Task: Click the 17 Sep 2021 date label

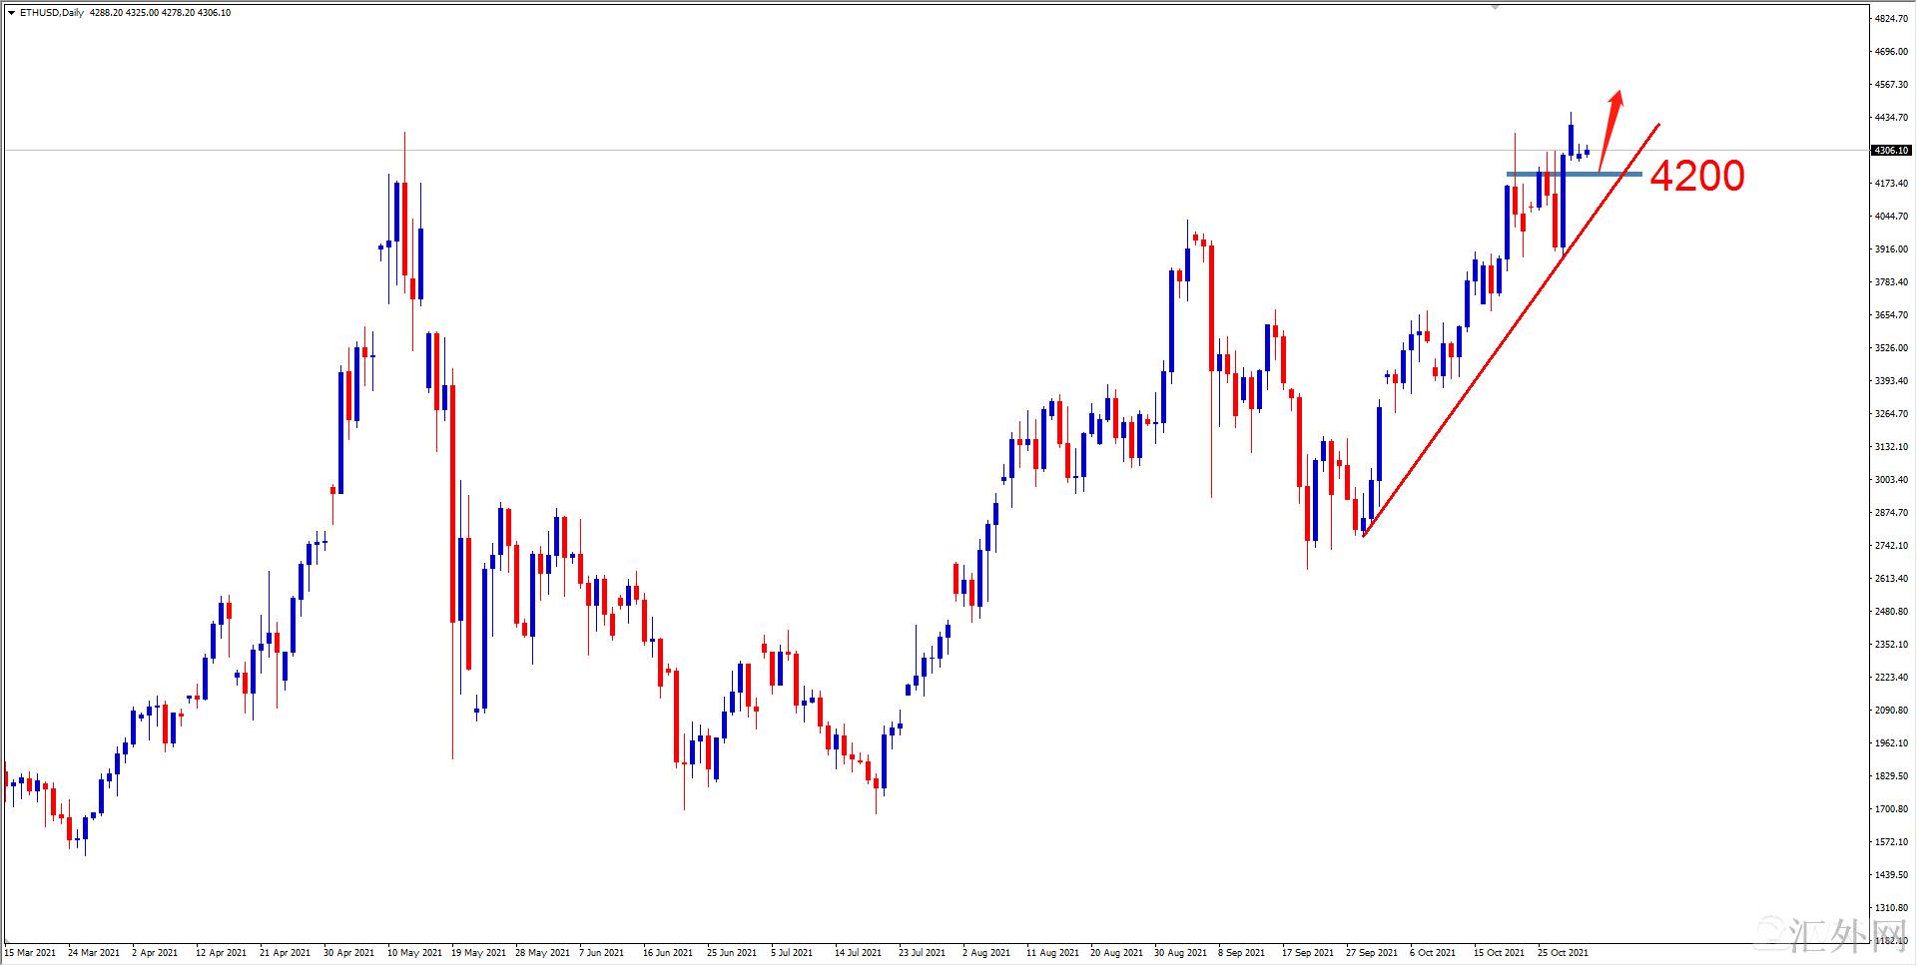Action: [1308, 953]
